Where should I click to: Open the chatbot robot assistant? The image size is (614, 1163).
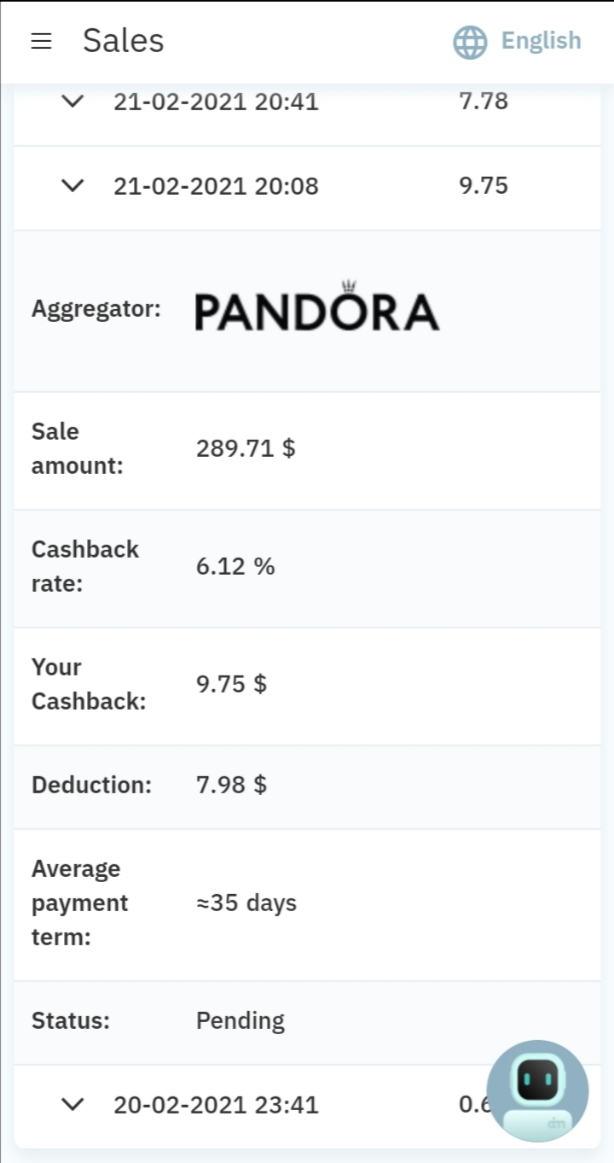(x=537, y=1090)
